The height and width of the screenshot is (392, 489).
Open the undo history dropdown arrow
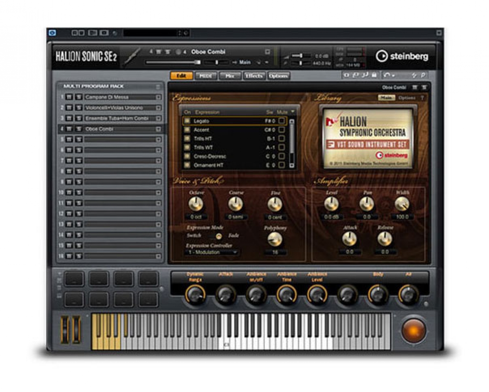[393, 76]
